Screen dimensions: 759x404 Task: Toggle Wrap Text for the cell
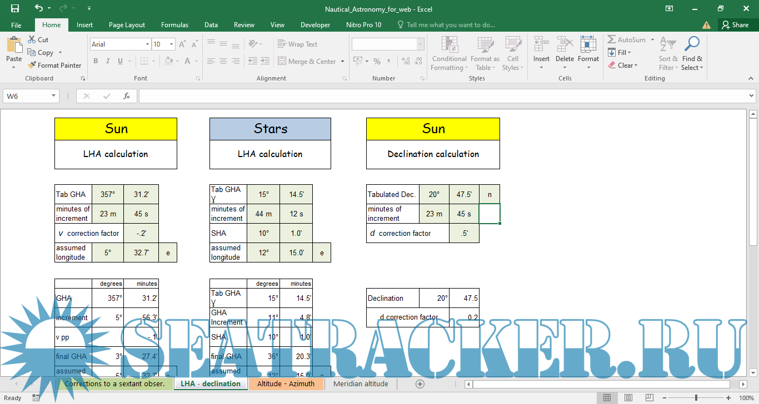pyautogui.click(x=298, y=44)
